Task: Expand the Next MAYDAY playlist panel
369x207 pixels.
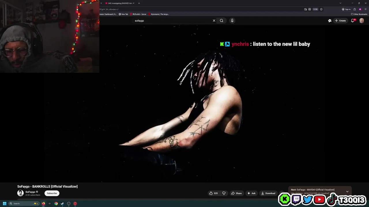Action: [x=347, y=191]
